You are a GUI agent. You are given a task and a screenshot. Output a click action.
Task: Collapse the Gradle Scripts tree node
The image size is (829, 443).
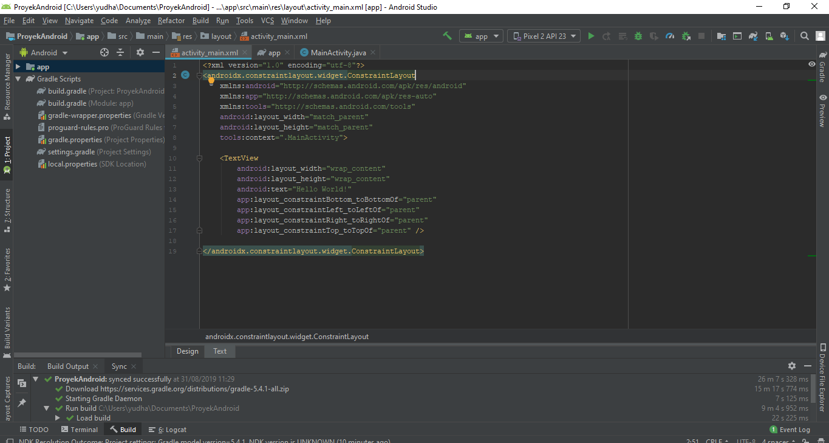coord(18,78)
